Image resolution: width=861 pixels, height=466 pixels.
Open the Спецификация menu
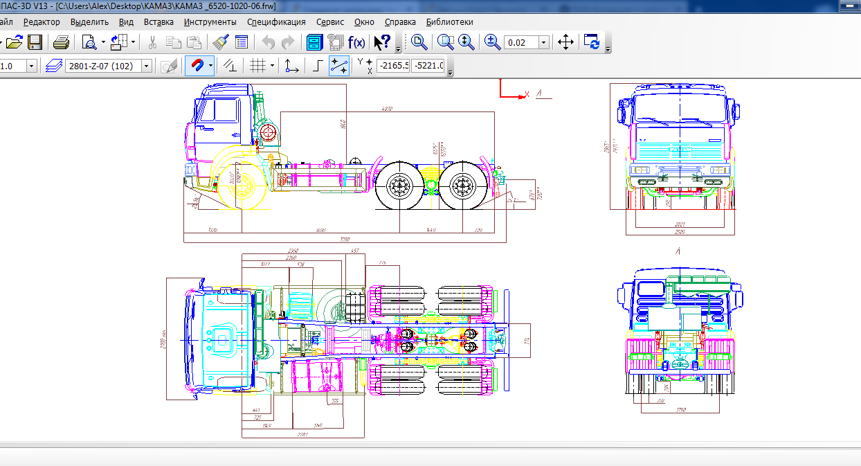click(276, 21)
